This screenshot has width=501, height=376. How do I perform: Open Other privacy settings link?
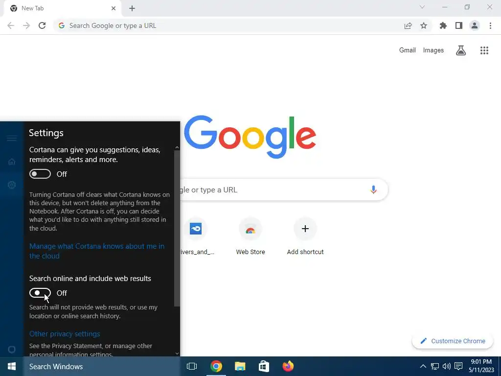click(65, 334)
